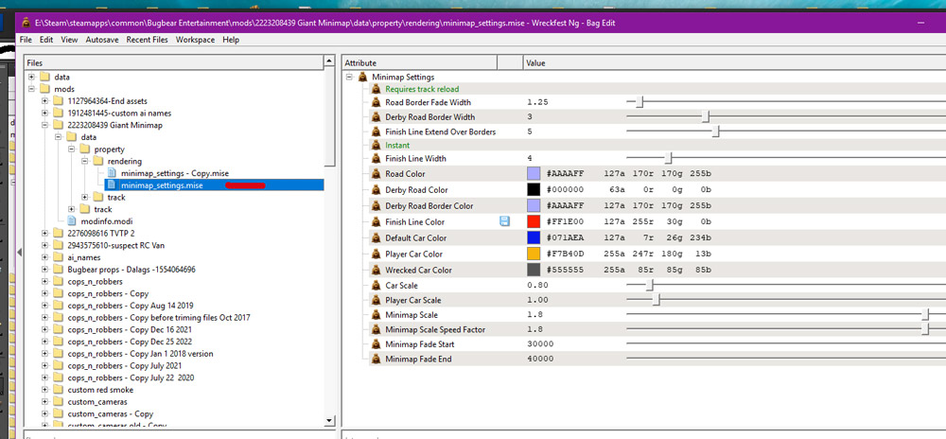Click the Finish Line Color red swatch
This screenshot has width=946, height=439.
click(x=534, y=222)
